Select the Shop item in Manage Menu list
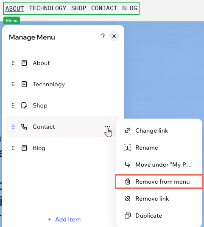This screenshot has width=204, height=227. [x=63, y=105]
